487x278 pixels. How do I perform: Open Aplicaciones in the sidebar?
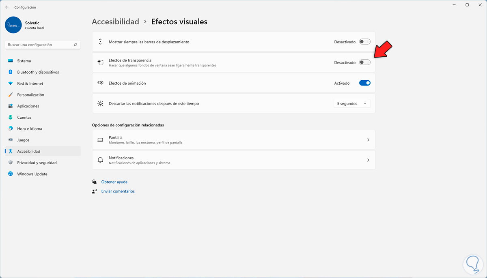(x=28, y=106)
